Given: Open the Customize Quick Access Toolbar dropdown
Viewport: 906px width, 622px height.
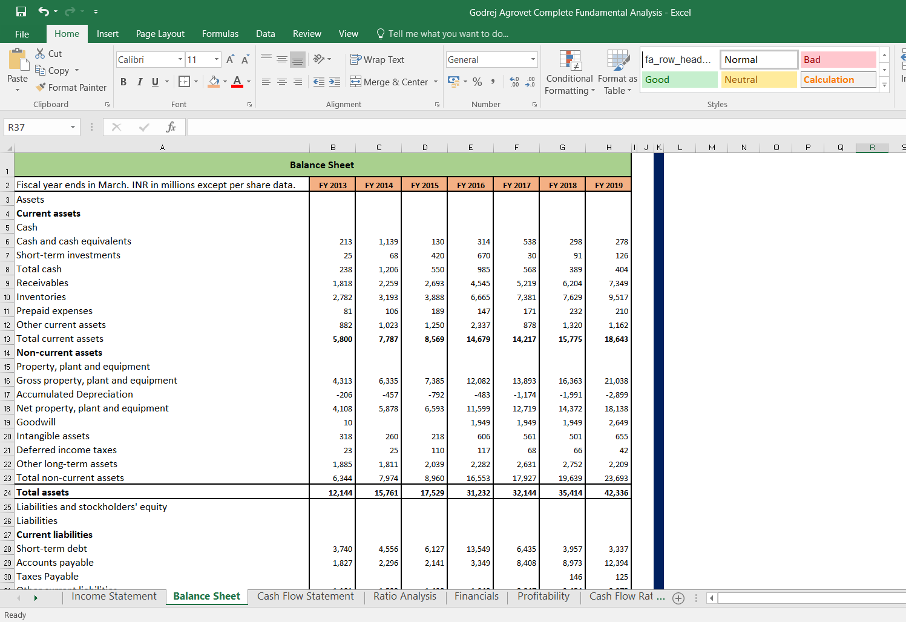Looking at the screenshot, I should (96, 12).
